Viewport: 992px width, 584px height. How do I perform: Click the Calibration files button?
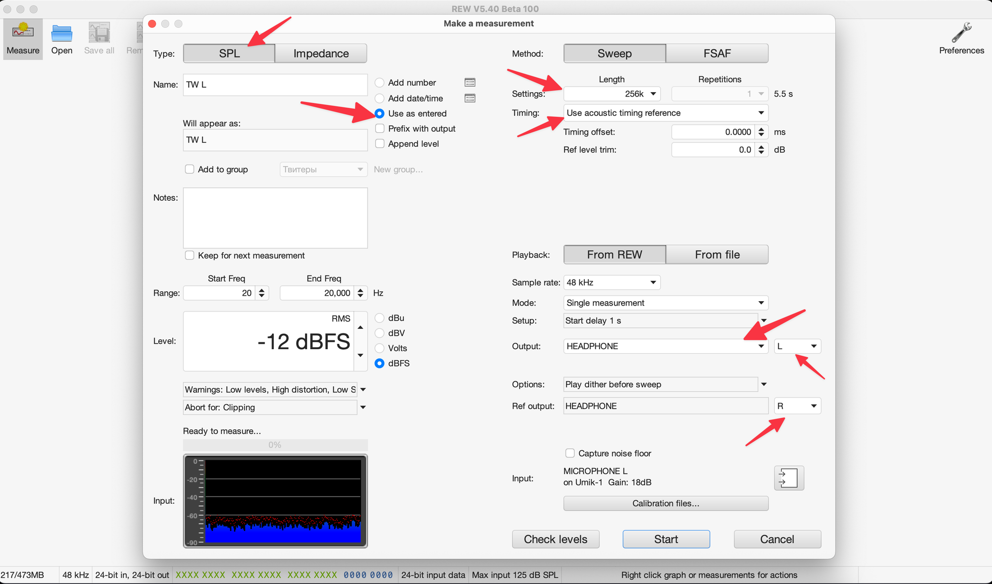(666, 503)
